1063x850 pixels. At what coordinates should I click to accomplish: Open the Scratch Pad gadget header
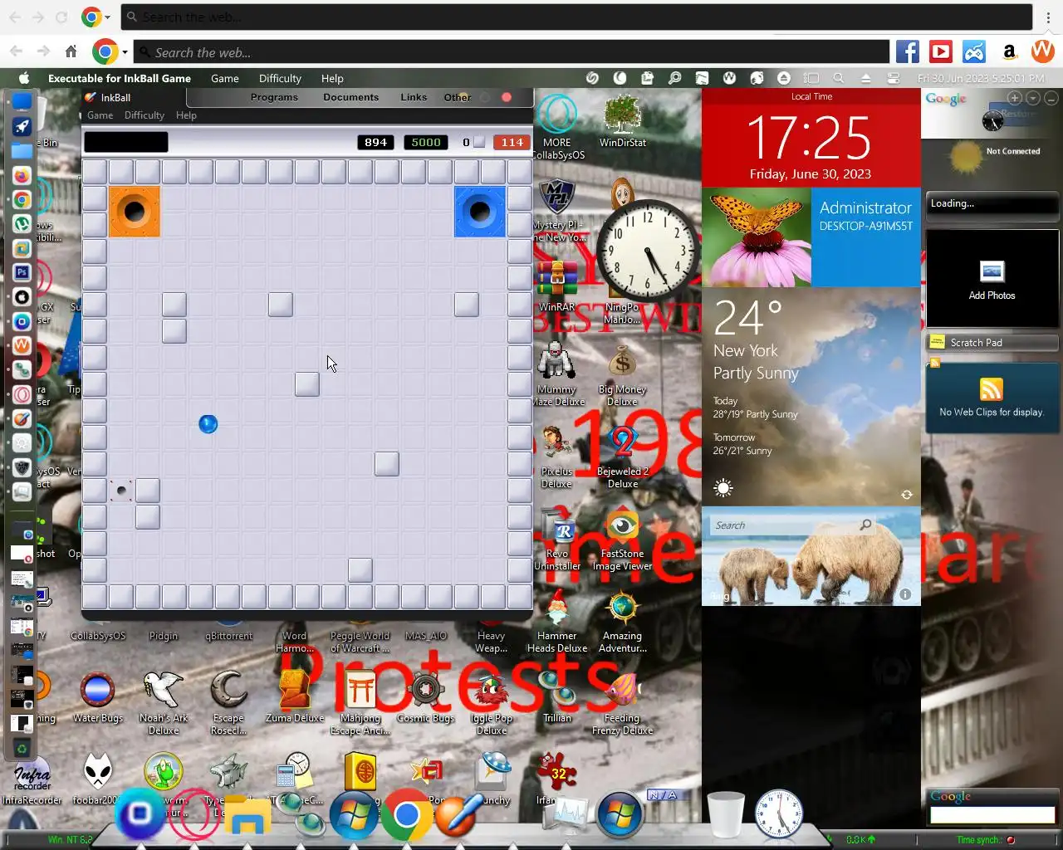coord(992,342)
